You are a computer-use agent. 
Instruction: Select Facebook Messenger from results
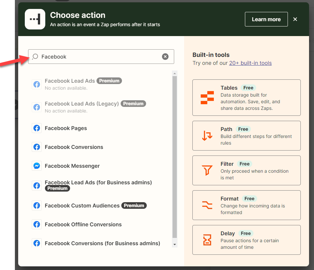(x=72, y=166)
